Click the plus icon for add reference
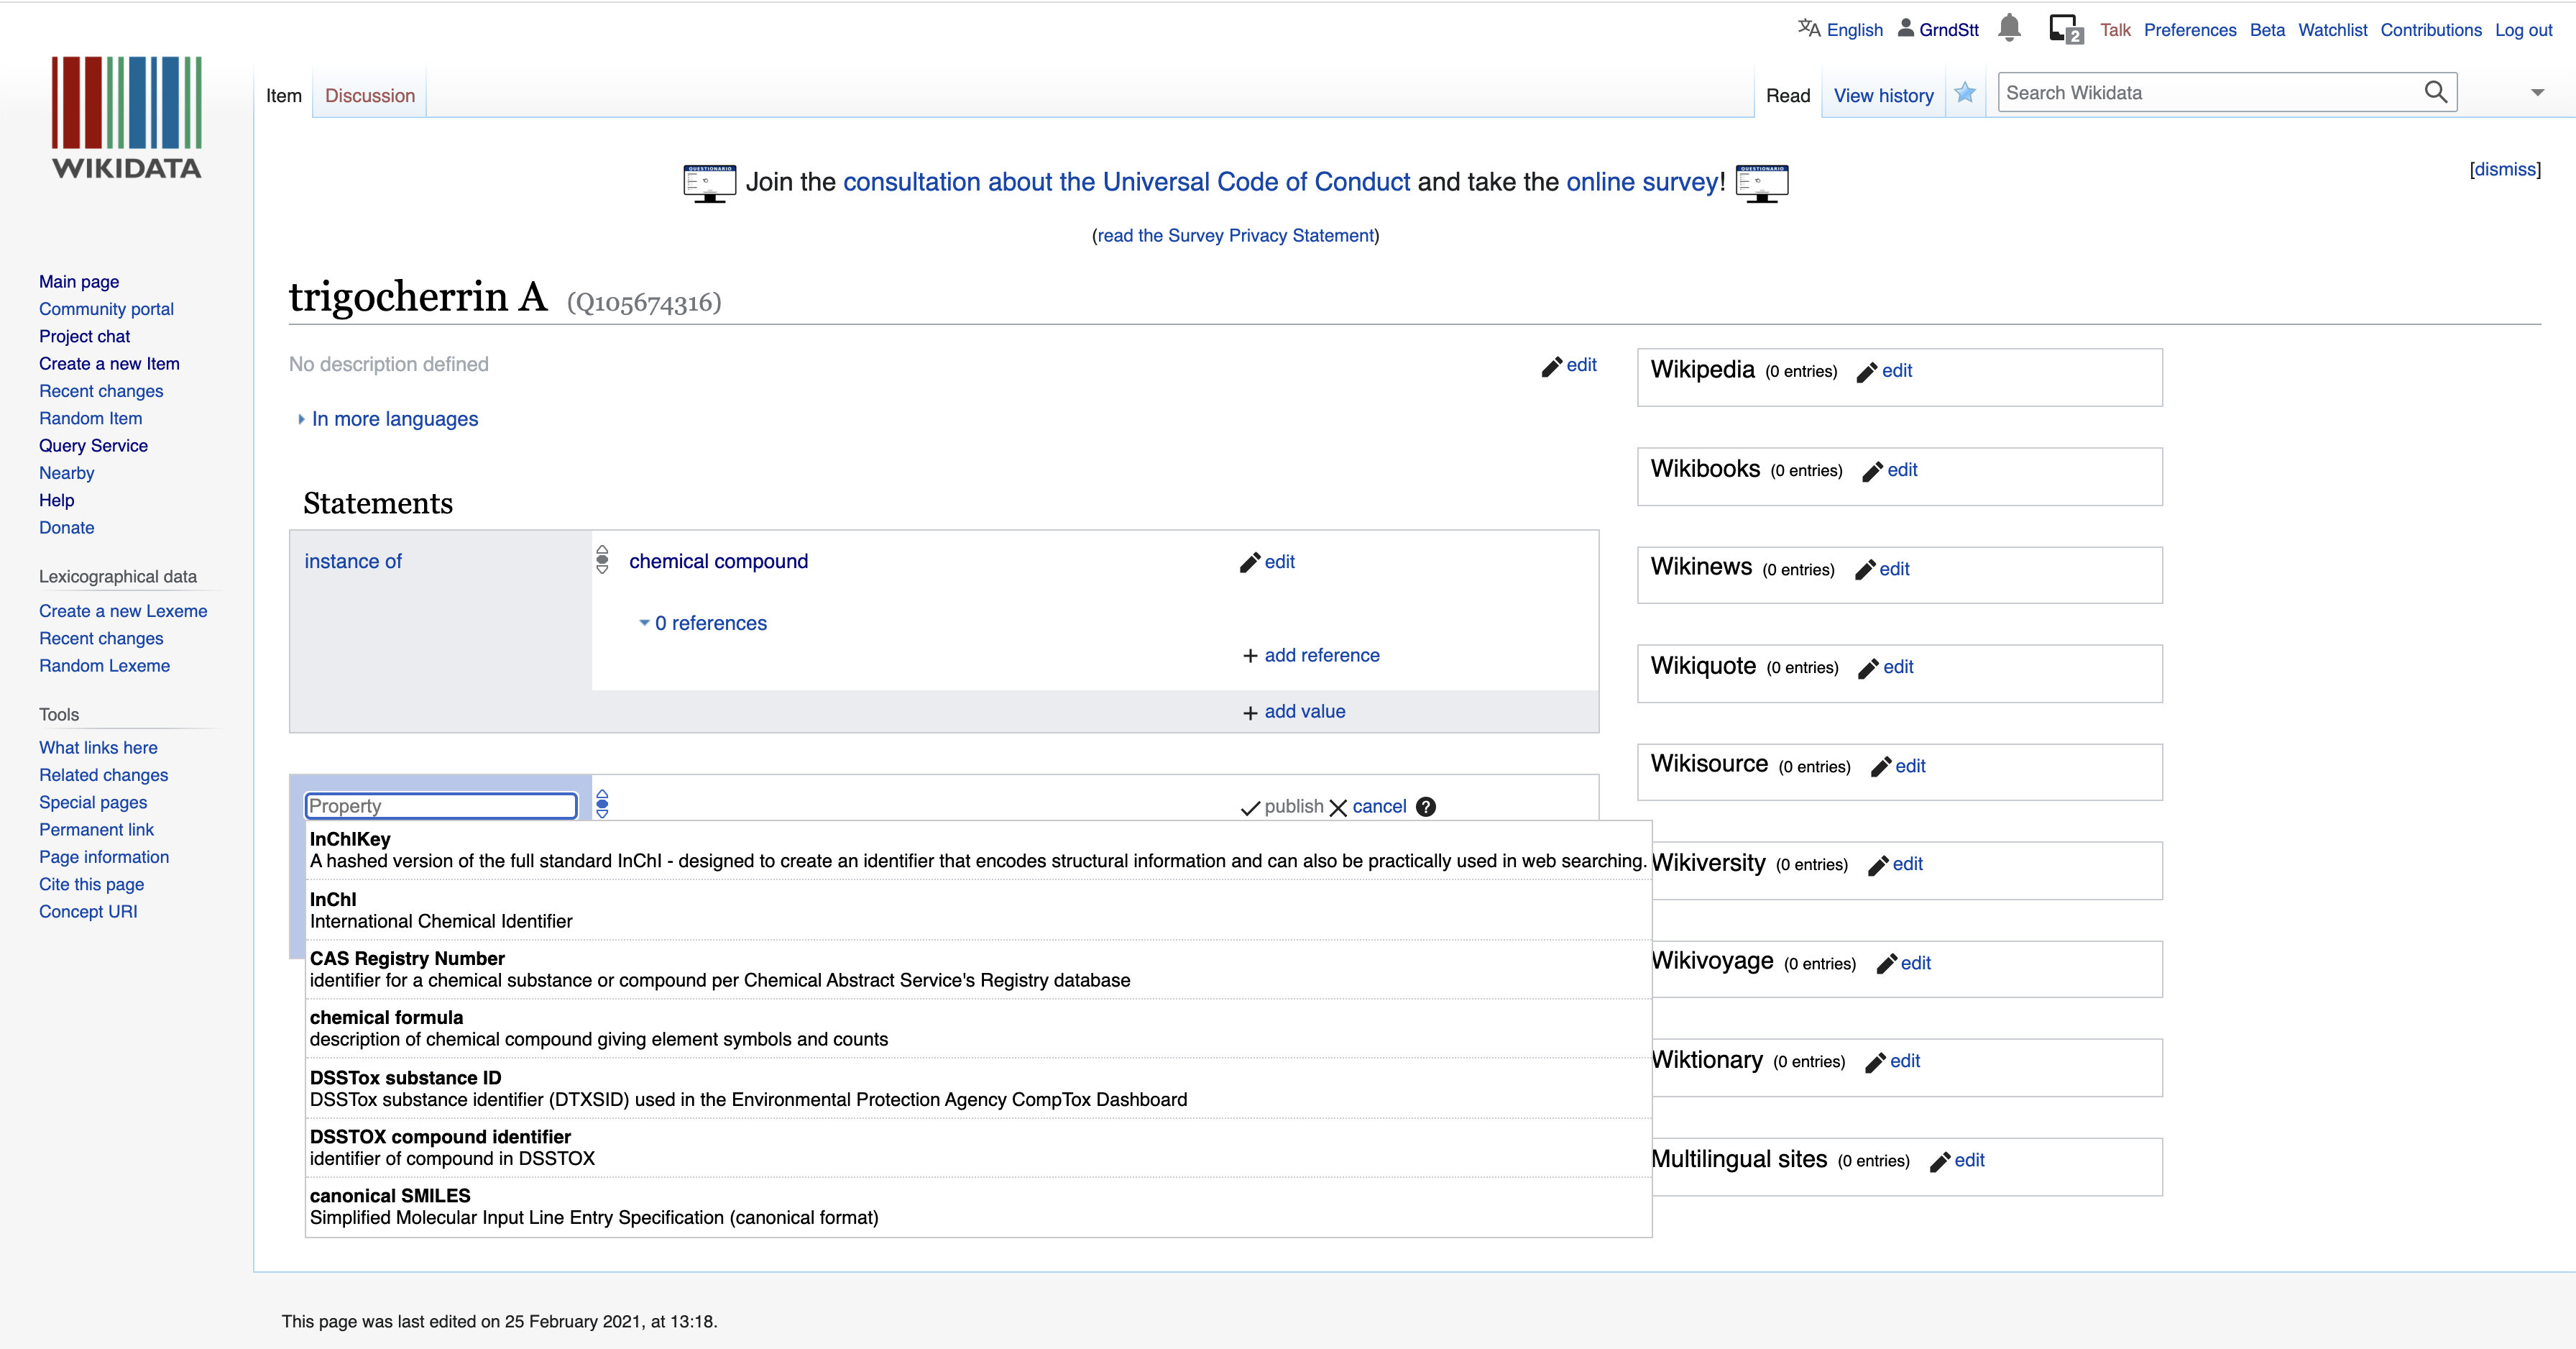Viewport: 2576px width, 1349px height. pyautogui.click(x=1250, y=657)
